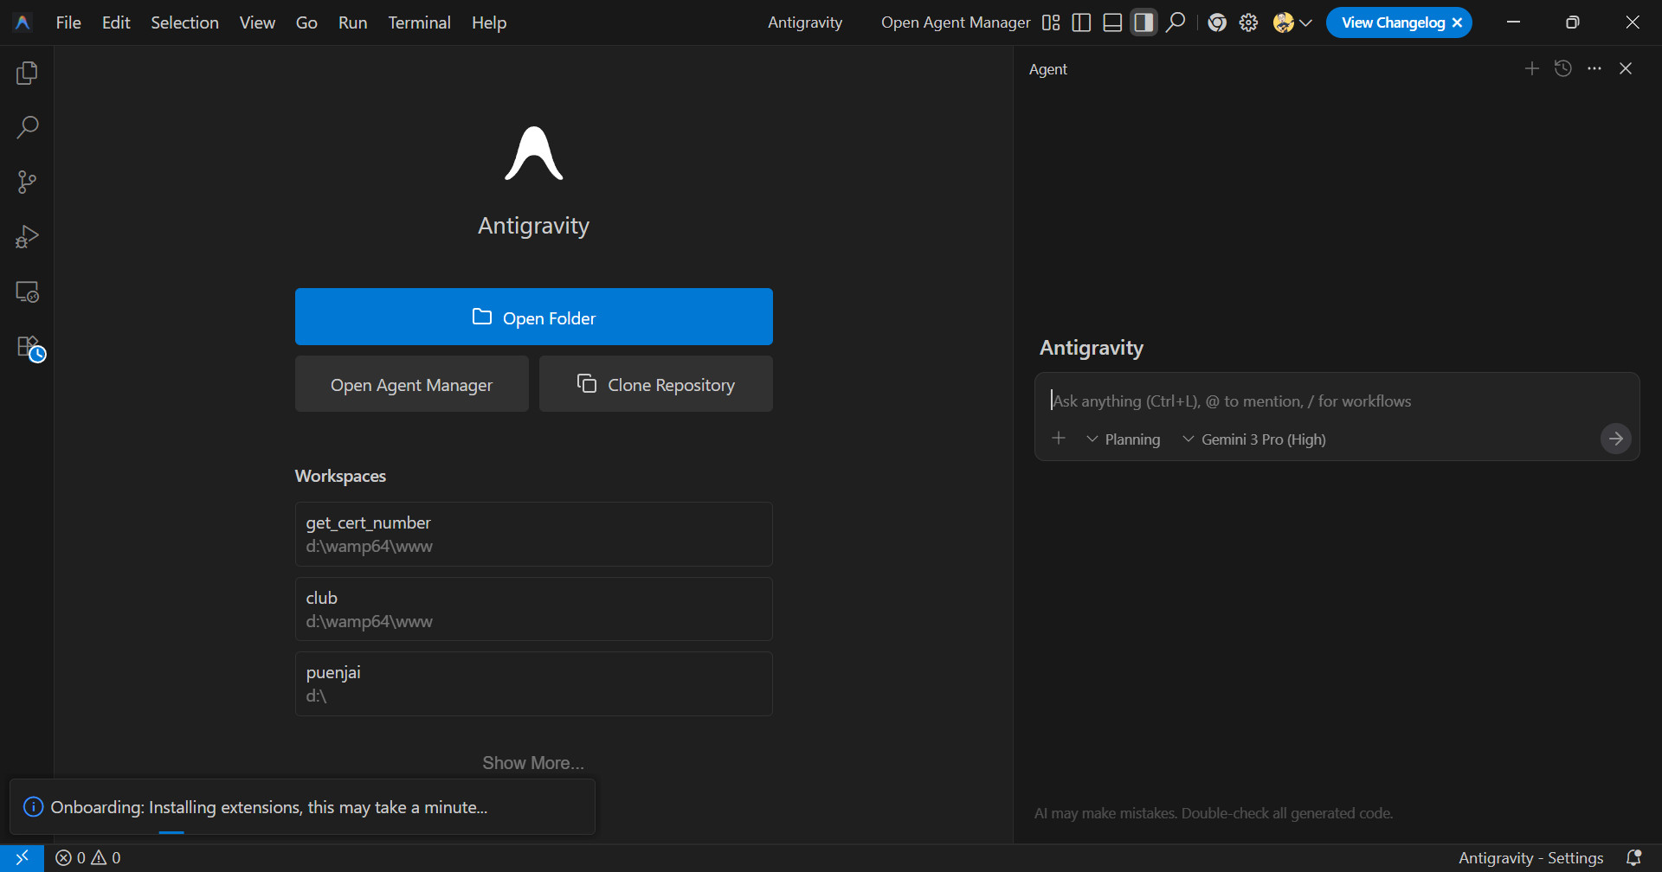This screenshot has width=1662, height=872.
Task: Open the notifications bell in the status bar
Action: click(1633, 858)
